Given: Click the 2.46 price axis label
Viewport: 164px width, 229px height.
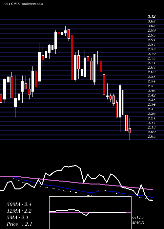Looking at the screenshot, I should tap(152, 91).
